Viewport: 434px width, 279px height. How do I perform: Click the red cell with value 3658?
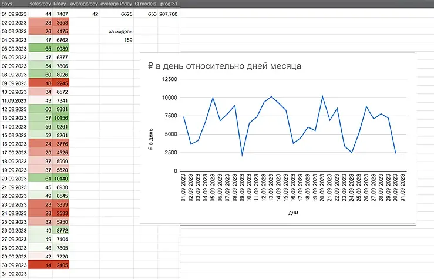point(61,23)
